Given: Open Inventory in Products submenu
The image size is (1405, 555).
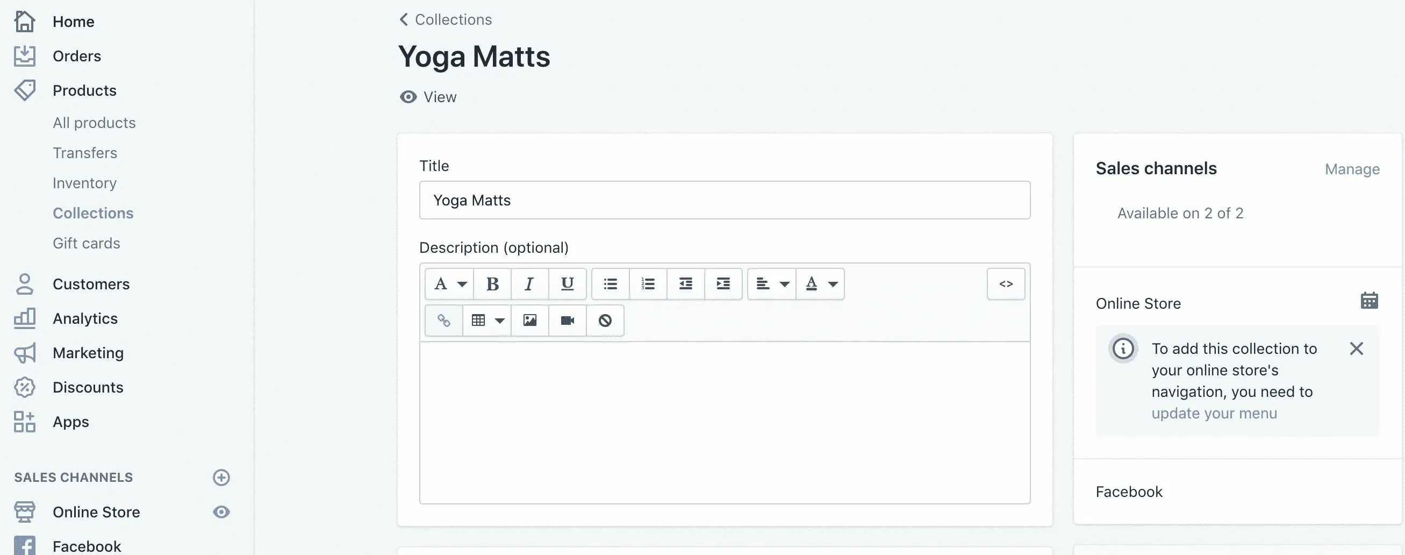Looking at the screenshot, I should (84, 183).
